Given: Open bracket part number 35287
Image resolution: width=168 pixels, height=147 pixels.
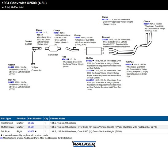Looking at the screenshot, I should click(105, 40).
